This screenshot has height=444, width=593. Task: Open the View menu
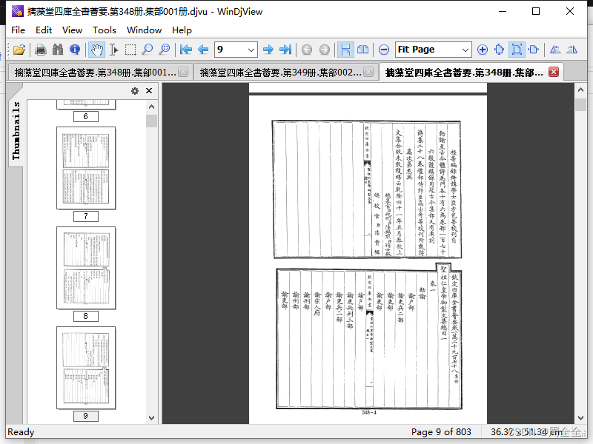pyautogui.click(x=72, y=30)
